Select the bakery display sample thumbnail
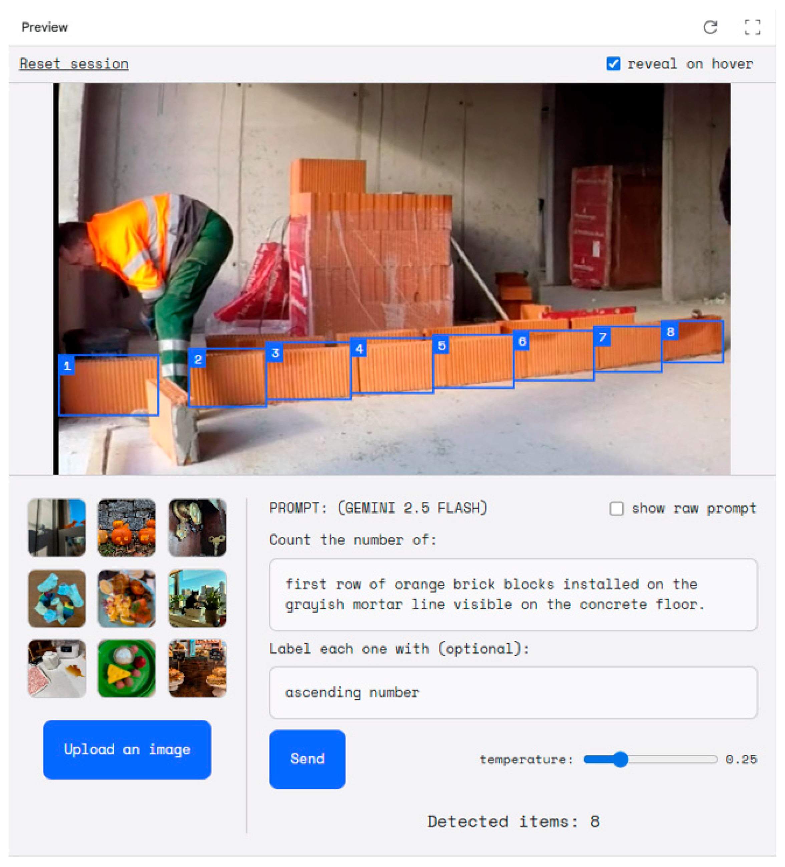The width and height of the screenshot is (785, 867). (x=197, y=668)
